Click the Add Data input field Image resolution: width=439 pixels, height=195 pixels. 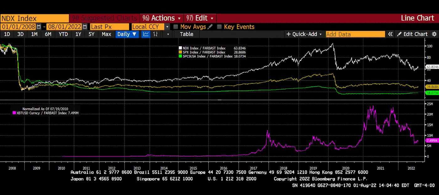pos(355,34)
